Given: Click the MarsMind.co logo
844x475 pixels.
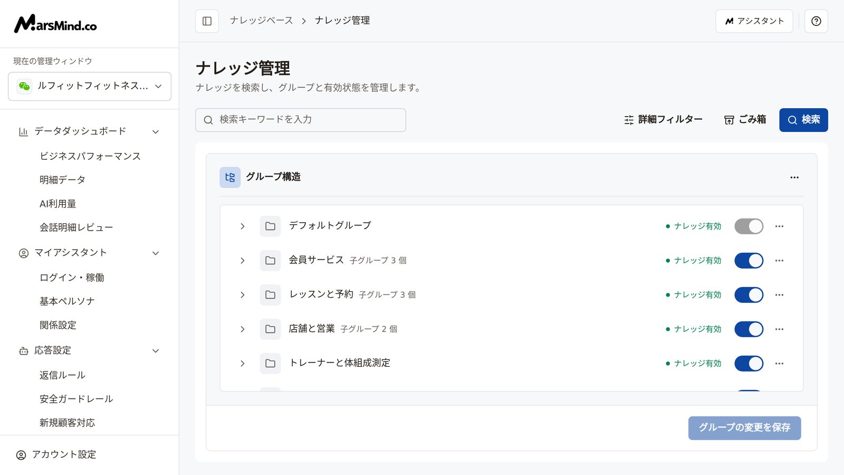Looking at the screenshot, I should 55,24.
